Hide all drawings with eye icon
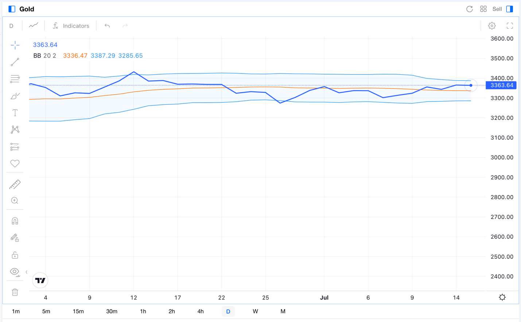The width and height of the screenshot is (521, 322). point(15,272)
